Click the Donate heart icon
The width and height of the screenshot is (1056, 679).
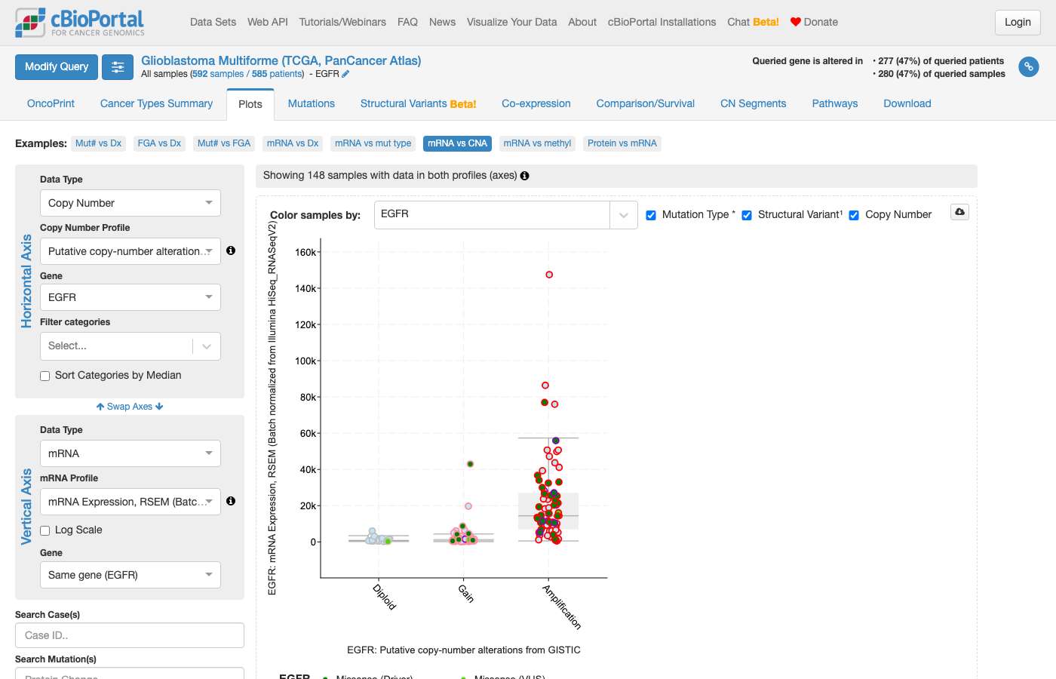pyautogui.click(x=795, y=22)
